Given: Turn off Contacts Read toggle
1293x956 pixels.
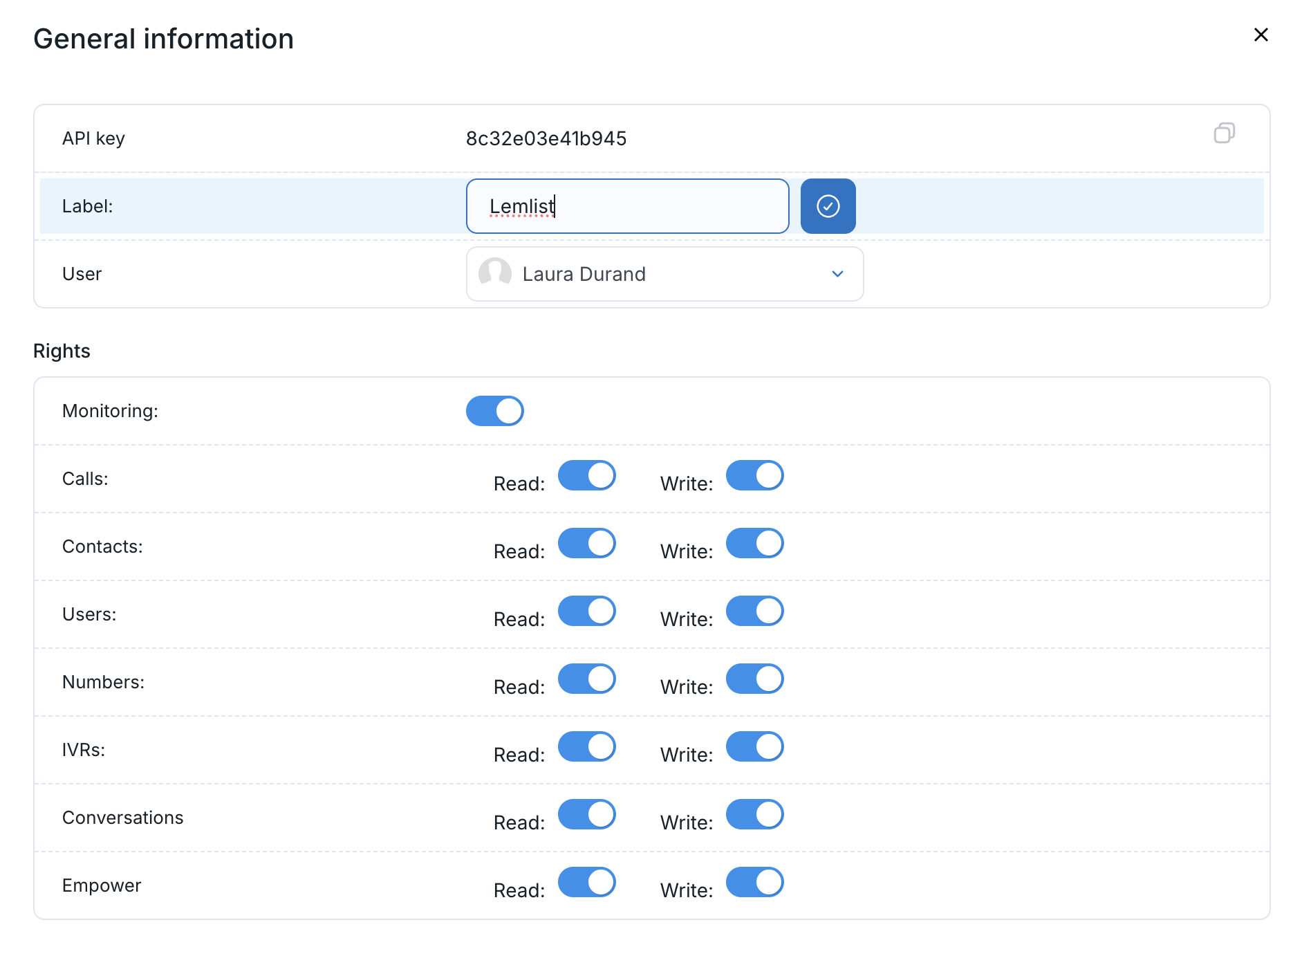Looking at the screenshot, I should (586, 543).
